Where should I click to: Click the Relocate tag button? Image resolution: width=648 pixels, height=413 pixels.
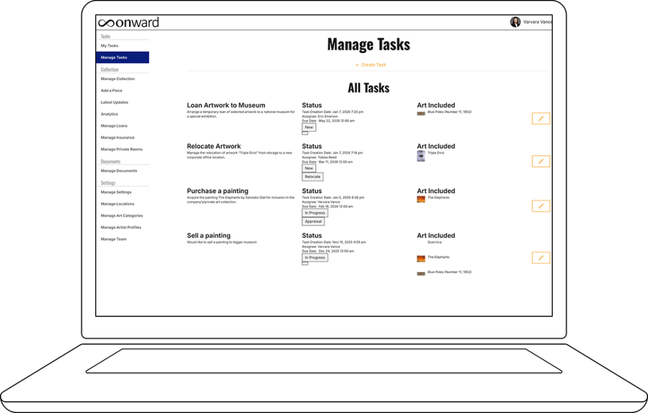click(313, 176)
